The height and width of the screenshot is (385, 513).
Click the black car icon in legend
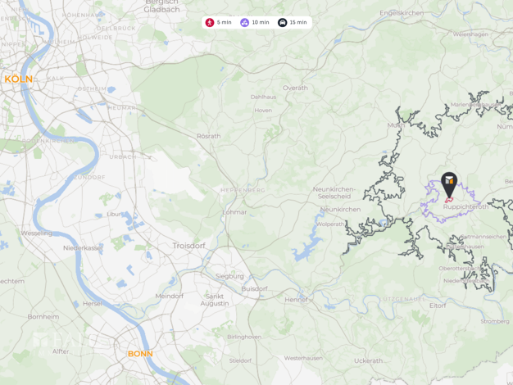(x=283, y=23)
